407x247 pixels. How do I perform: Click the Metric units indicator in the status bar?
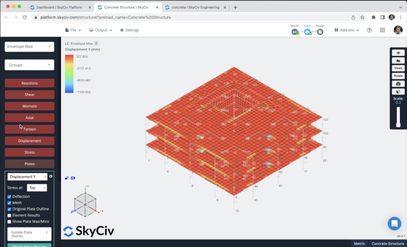pyautogui.click(x=359, y=243)
